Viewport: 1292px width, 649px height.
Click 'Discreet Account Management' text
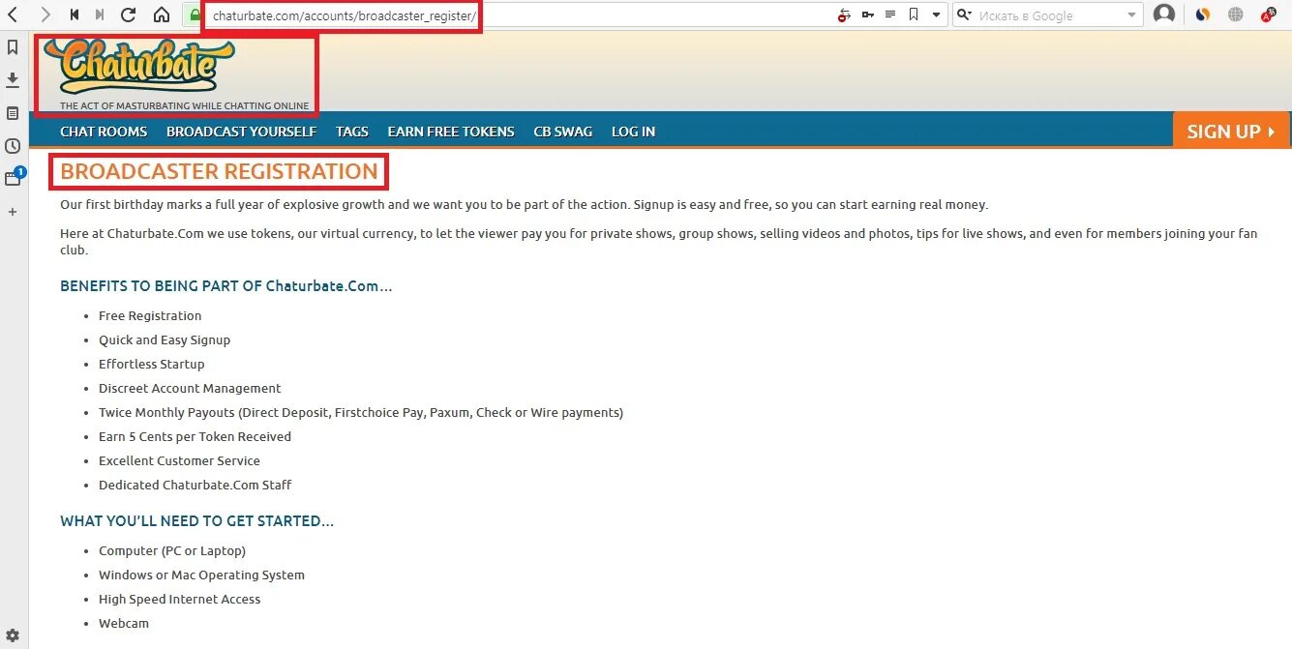(x=190, y=389)
